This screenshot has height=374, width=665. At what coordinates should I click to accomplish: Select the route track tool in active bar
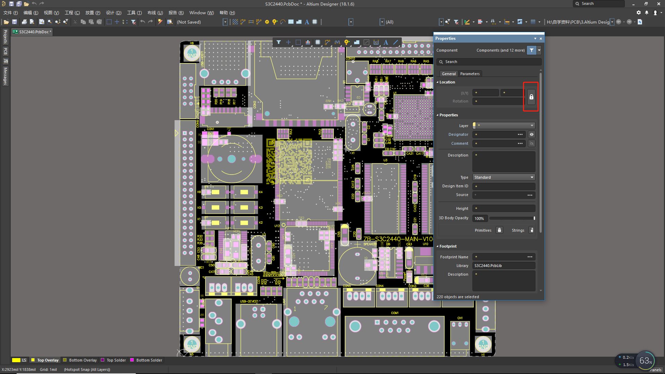click(327, 42)
